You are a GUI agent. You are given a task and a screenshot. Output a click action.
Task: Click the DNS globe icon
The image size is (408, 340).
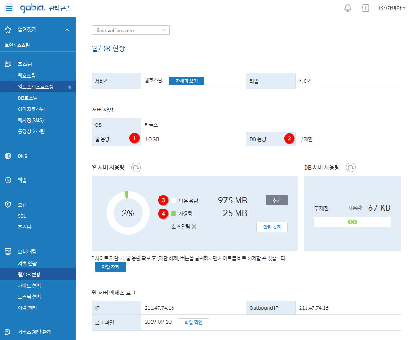click(8, 156)
